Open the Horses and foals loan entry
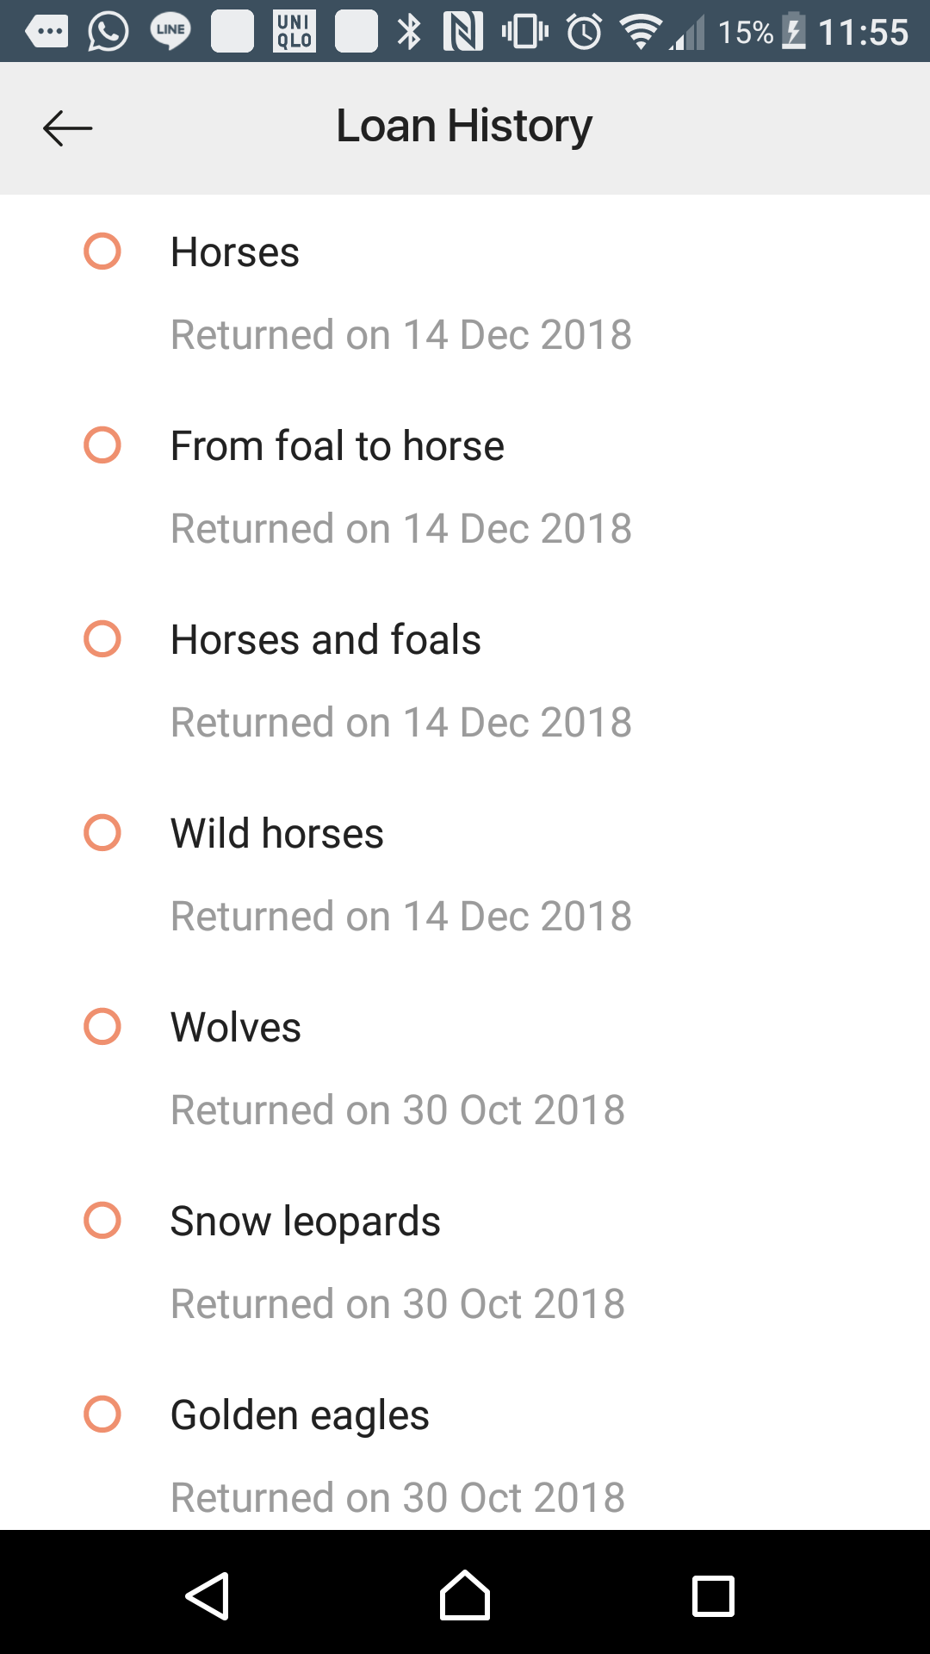930x1654 pixels. [325, 640]
